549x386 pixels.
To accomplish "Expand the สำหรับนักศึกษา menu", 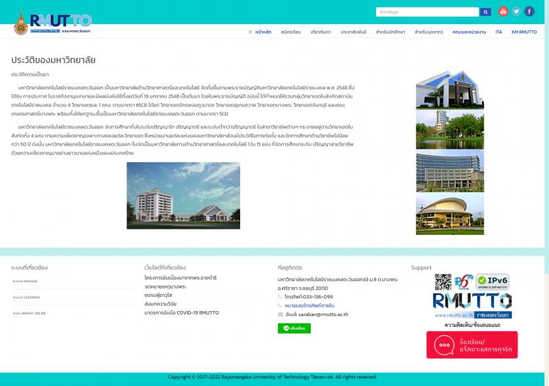I will point(390,32).
